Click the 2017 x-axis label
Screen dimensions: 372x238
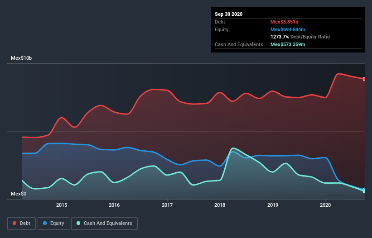click(x=167, y=205)
